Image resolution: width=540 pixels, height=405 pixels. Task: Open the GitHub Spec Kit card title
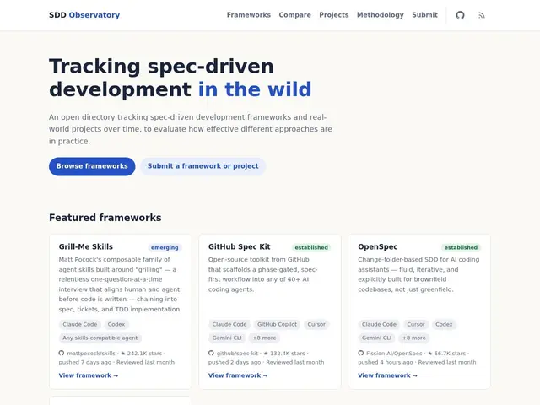pos(239,247)
